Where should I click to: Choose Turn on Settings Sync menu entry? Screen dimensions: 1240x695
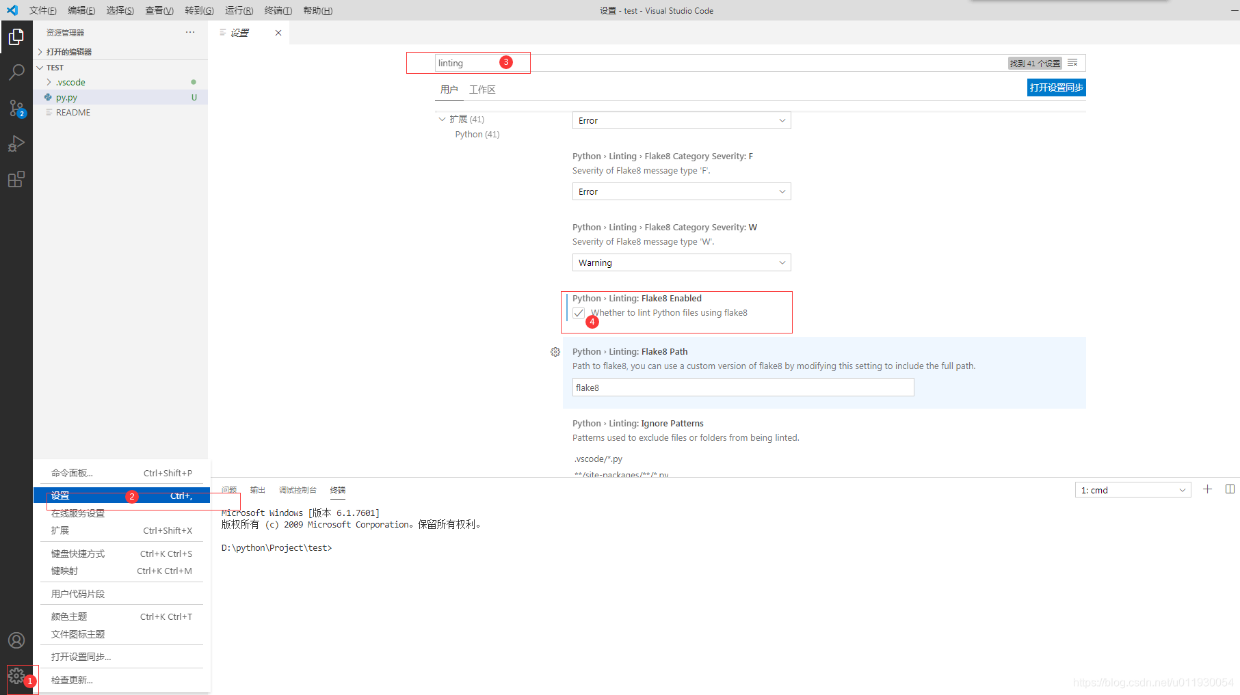(x=122, y=657)
